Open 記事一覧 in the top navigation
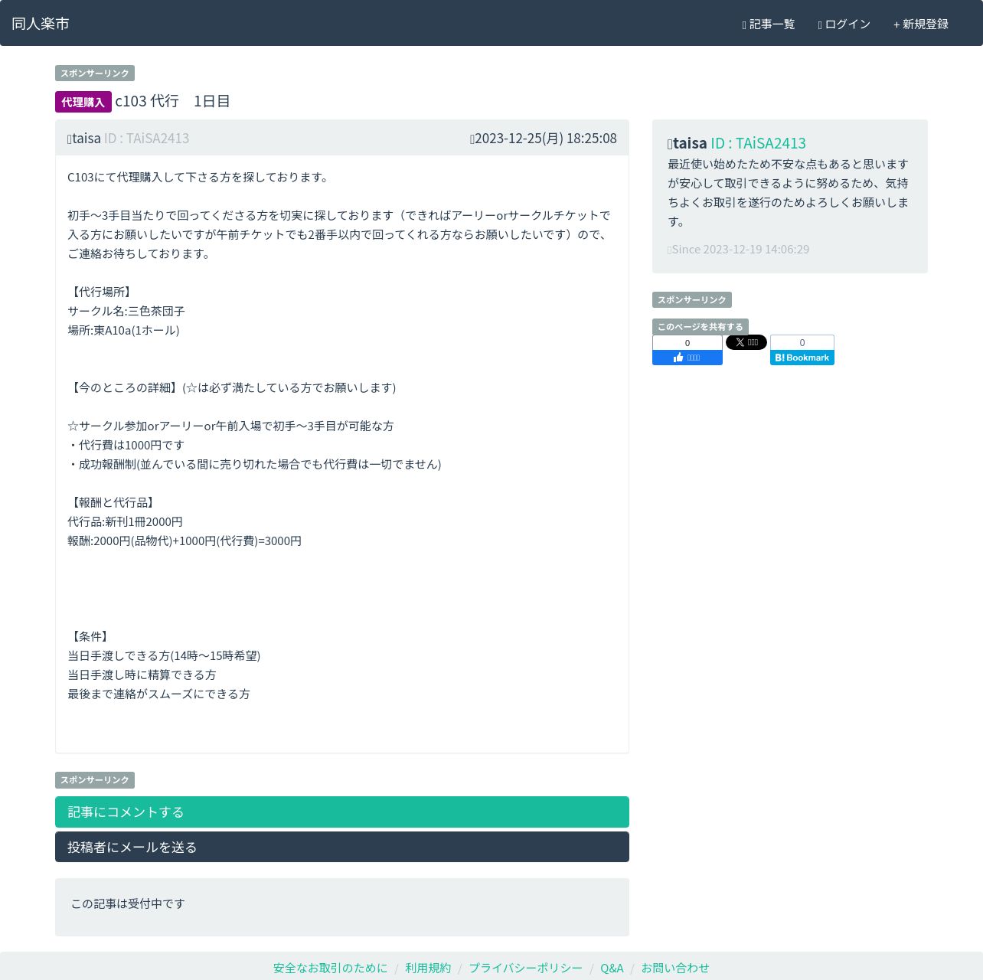Image resolution: width=983 pixels, height=980 pixels. tap(769, 24)
